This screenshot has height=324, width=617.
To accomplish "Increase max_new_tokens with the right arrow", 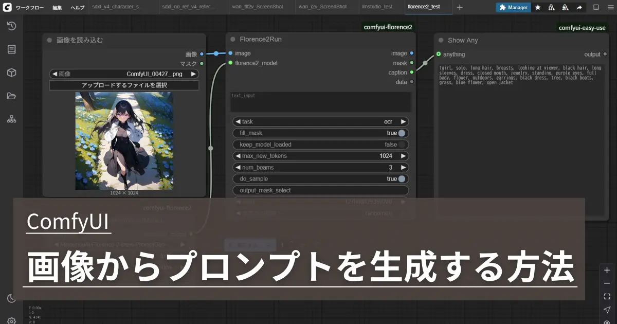I will [x=404, y=156].
